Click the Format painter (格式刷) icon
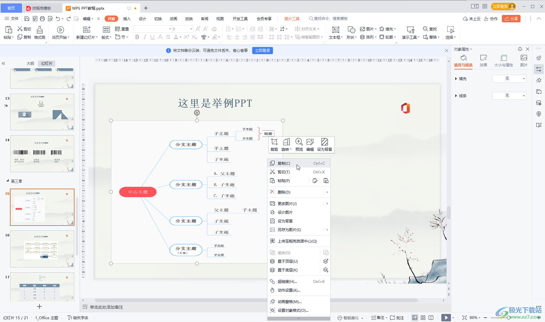The image size is (545, 322). coord(40,30)
